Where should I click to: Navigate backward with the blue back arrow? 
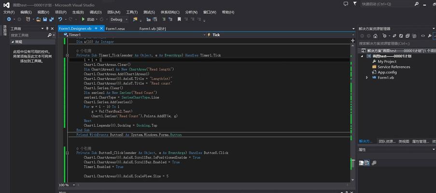click(9, 19)
